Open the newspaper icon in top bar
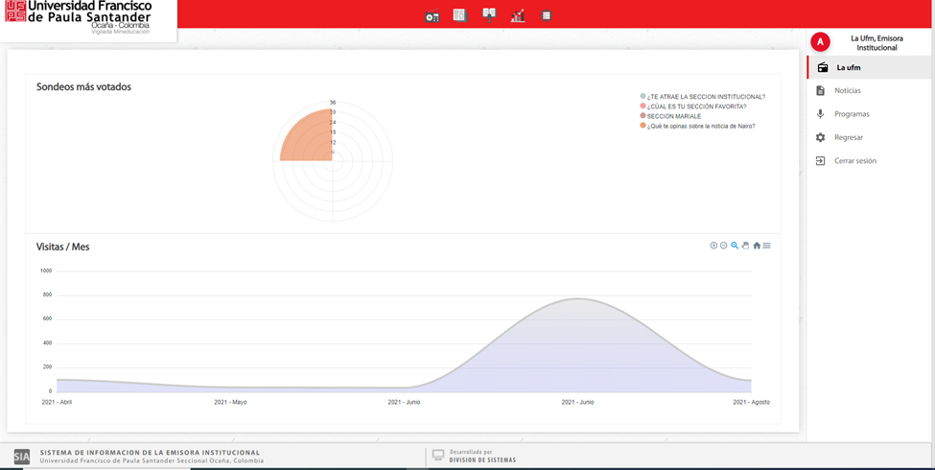This screenshot has width=935, height=470. [459, 15]
